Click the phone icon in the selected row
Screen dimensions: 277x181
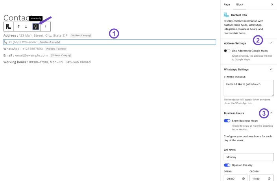click(x=6, y=42)
